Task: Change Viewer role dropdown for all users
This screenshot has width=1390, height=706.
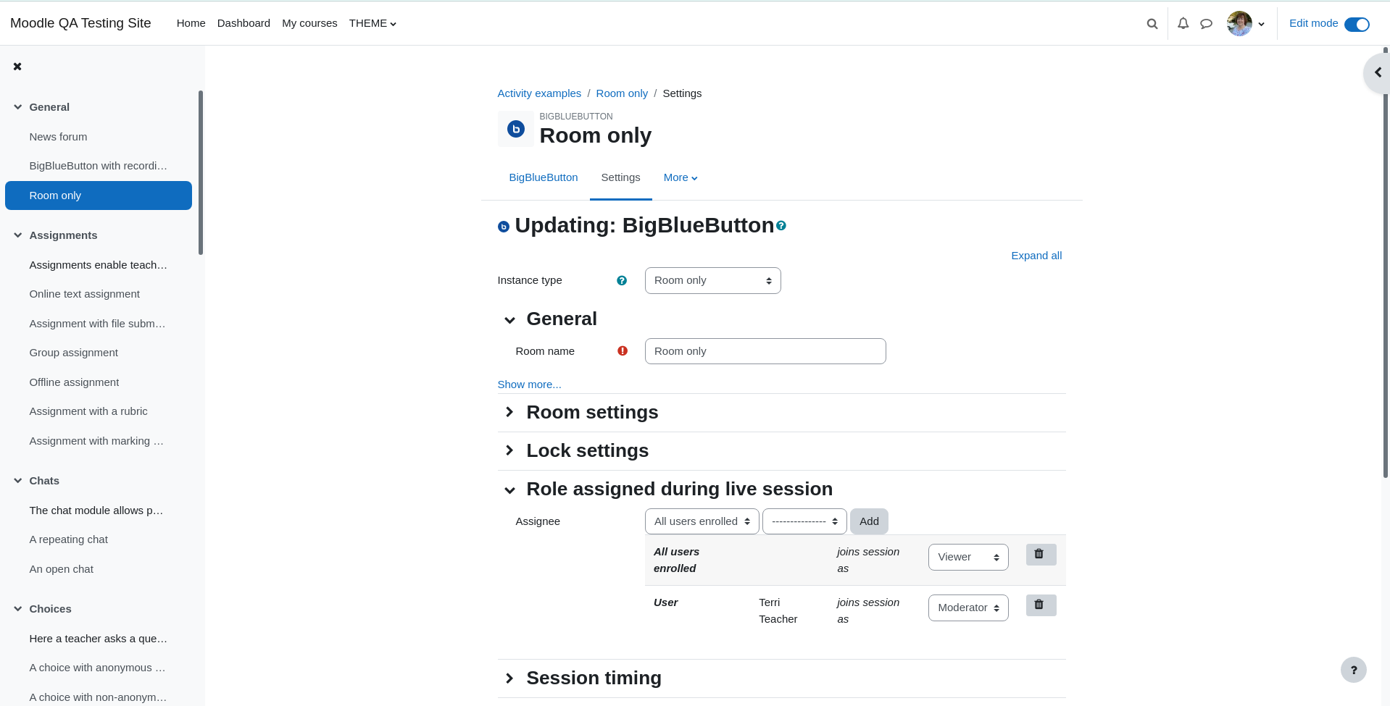Action: pos(967,557)
